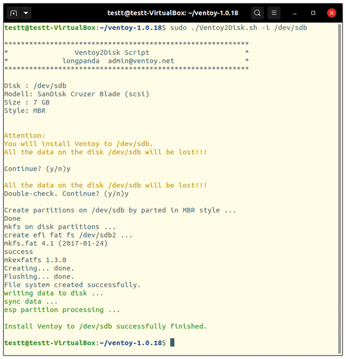Maximize the terminal window

coord(313,13)
